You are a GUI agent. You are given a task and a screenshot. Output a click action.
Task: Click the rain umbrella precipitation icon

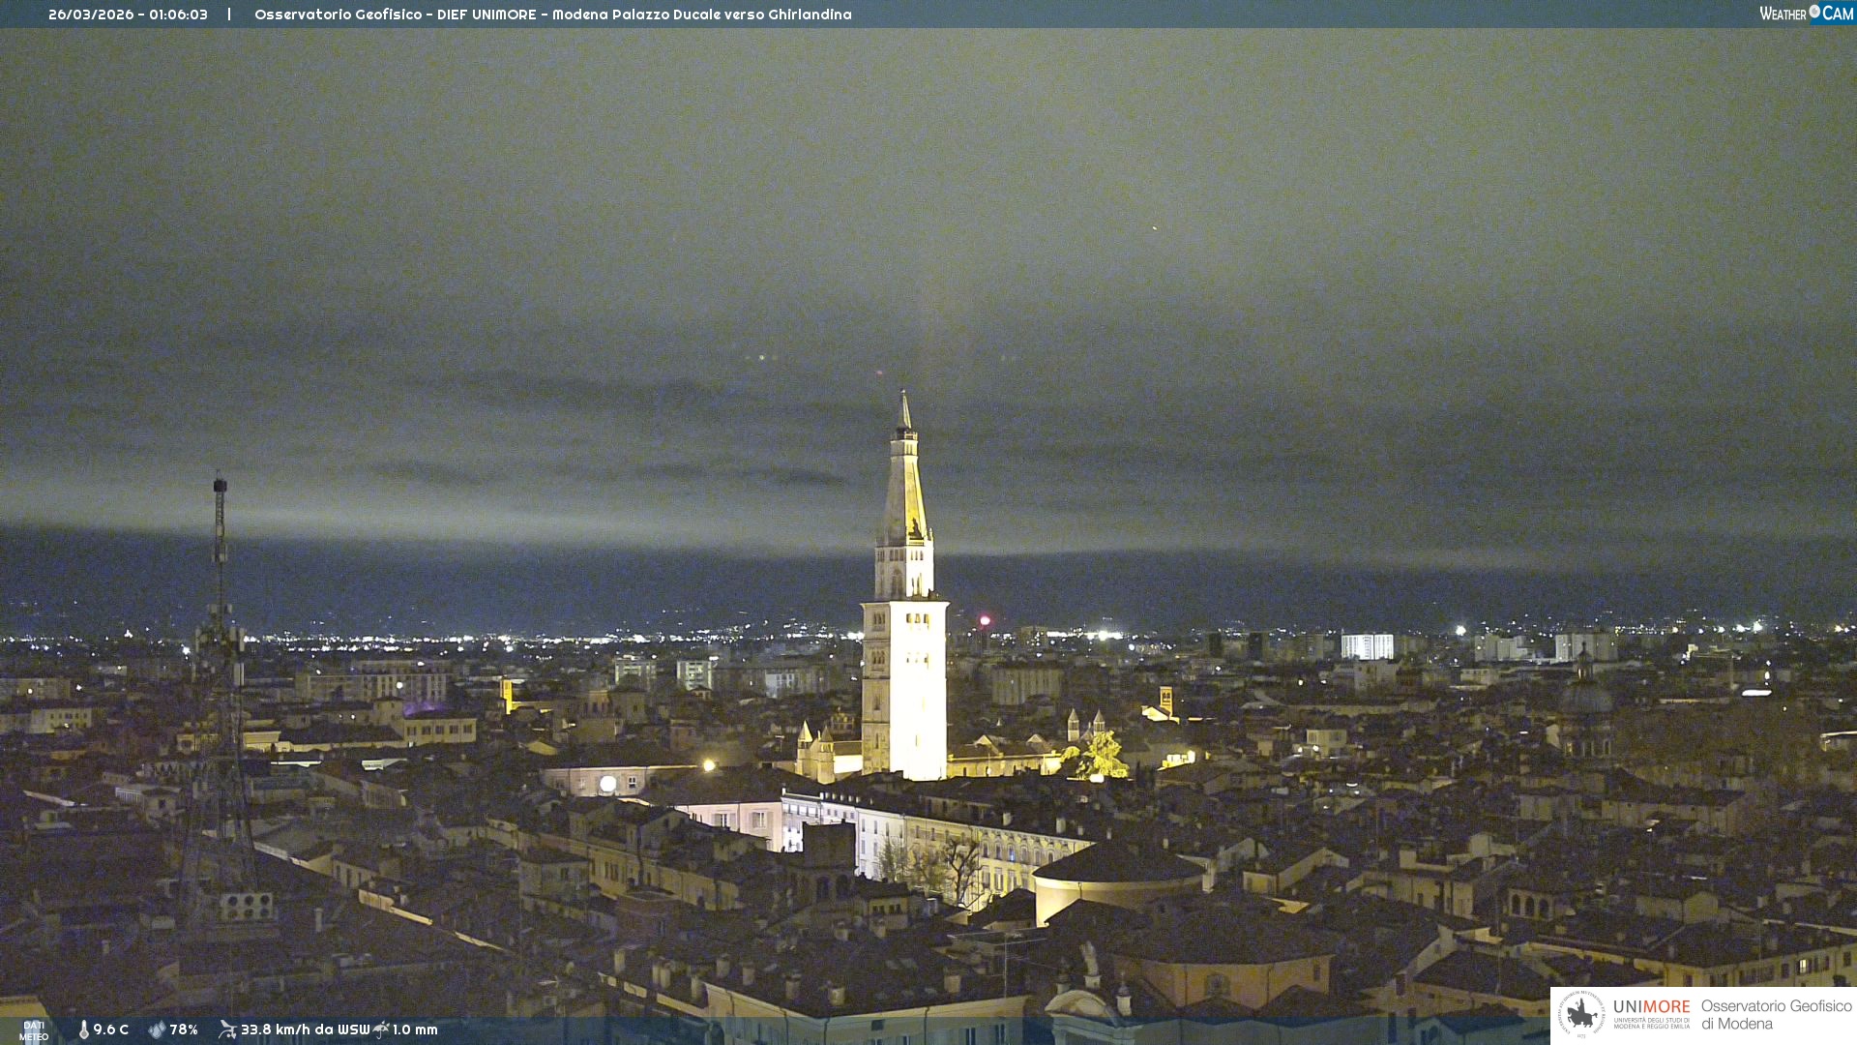tap(381, 1030)
